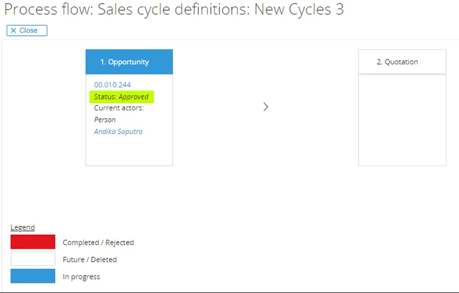Open opportunity link 00.010.244
The width and height of the screenshot is (459, 293).
(112, 85)
